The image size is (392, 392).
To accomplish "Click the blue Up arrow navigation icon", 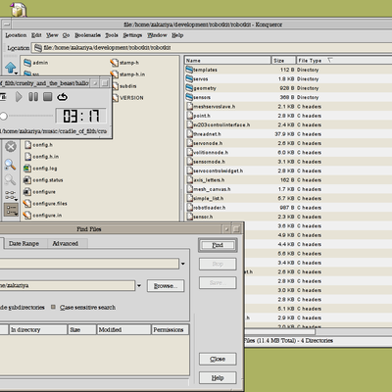I will (x=10, y=68).
